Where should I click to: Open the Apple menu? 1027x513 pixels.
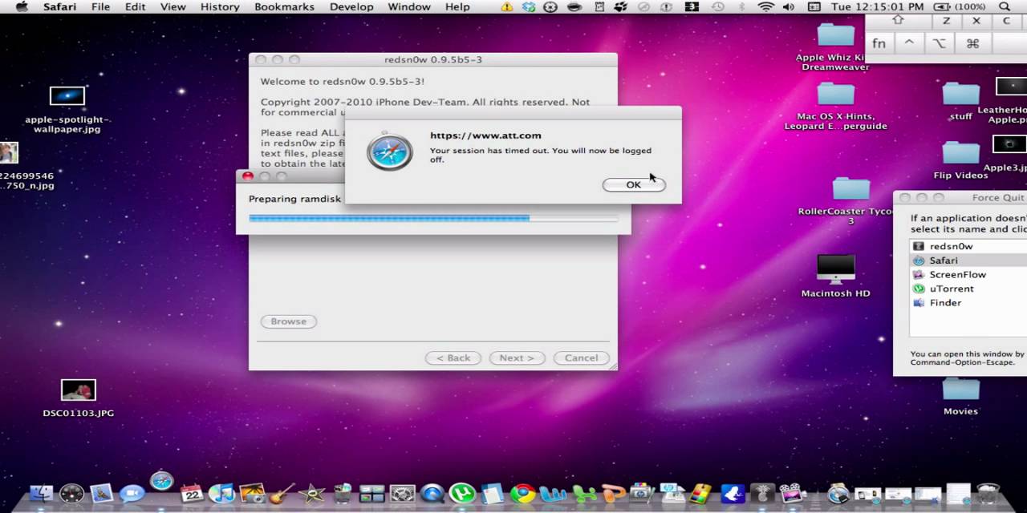(22, 6)
